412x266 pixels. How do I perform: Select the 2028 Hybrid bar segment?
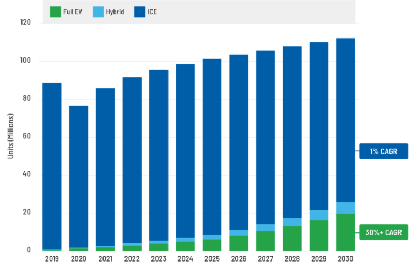[292, 222]
